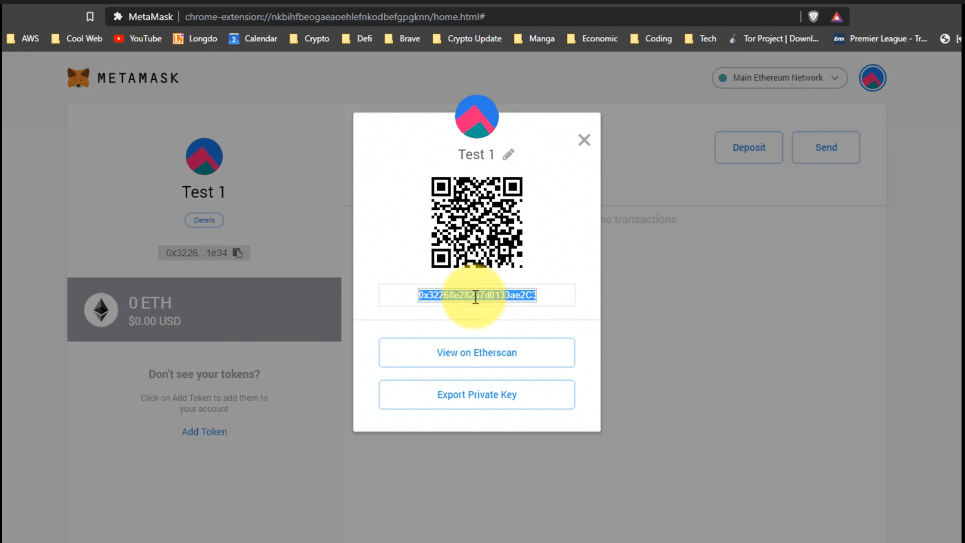Open the Cool Web bookmark folder
Viewport: 965px width, 543px height.
[77, 39]
